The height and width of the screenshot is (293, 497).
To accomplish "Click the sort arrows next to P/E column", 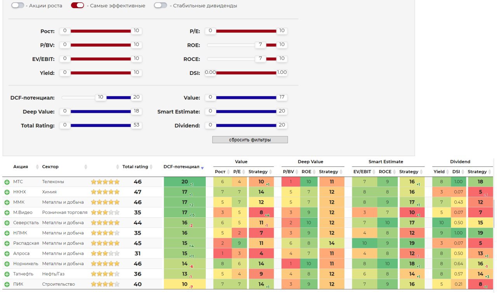I will tap(244, 172).
